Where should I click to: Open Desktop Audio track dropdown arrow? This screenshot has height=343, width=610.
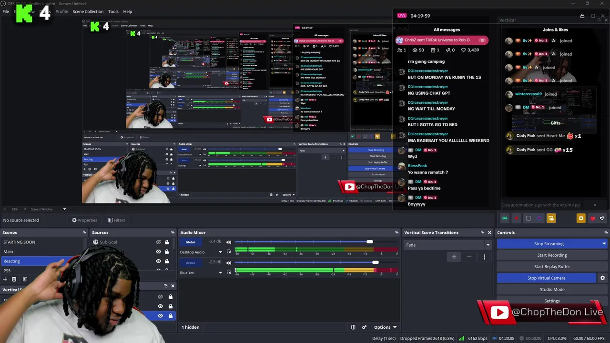coord(220,252)
